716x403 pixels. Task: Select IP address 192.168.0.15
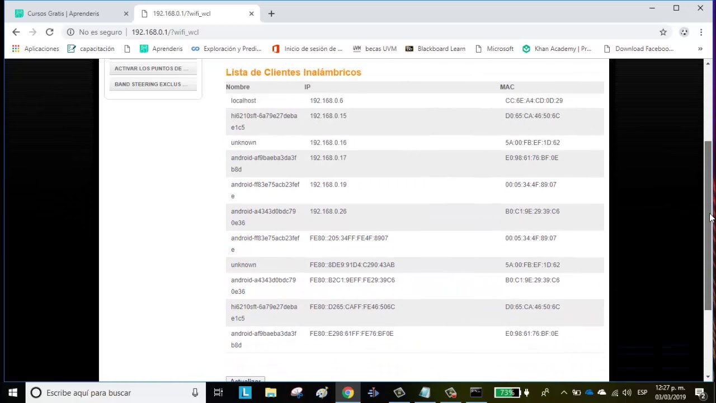pos(328,116)
